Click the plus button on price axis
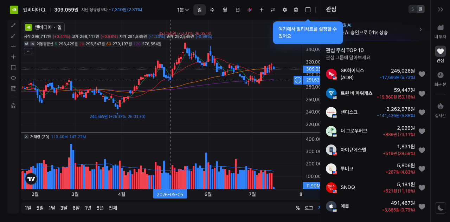 coord(298,80)
